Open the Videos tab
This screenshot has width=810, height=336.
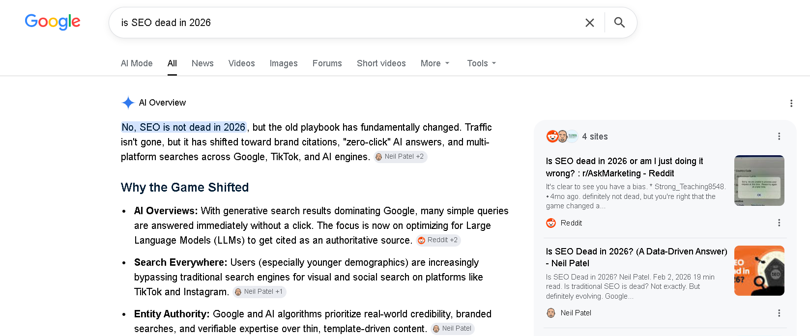(241, 63)
